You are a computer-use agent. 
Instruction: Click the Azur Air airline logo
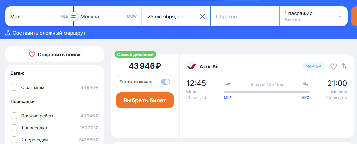pyautogui.click(x=192, y=66)
